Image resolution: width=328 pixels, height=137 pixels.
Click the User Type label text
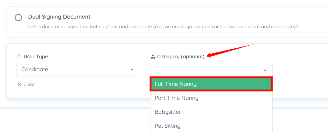[x=36, y=57]
